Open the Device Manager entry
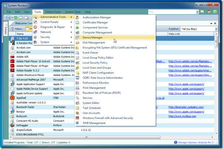The height and width of the screenshot is (149, 223). coord(115,37)
